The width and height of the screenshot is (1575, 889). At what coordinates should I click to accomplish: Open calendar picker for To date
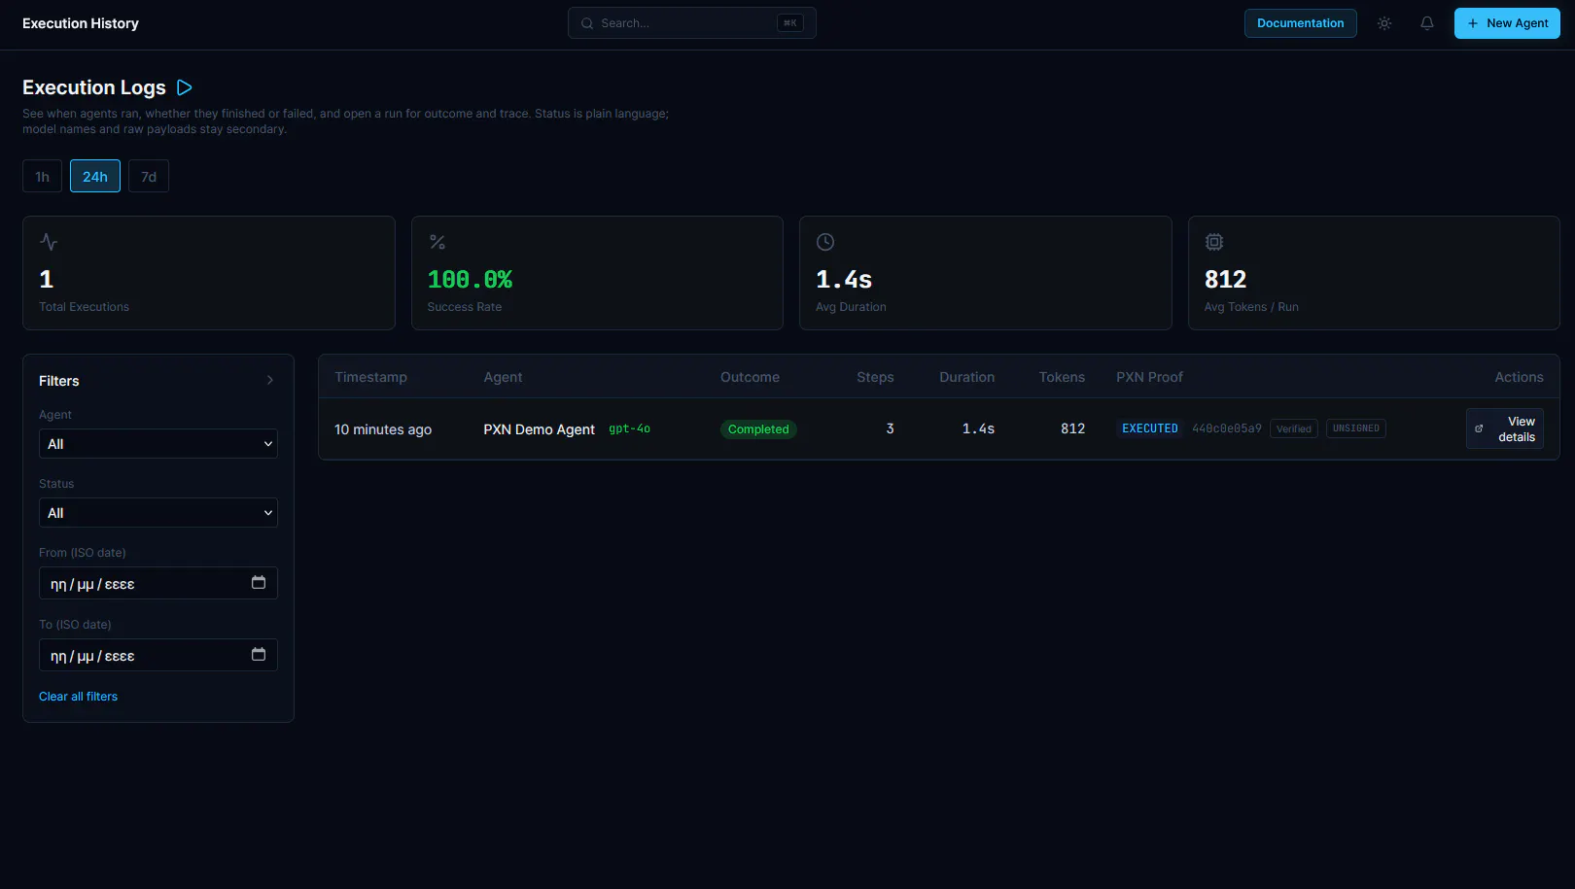pos(259,655)
